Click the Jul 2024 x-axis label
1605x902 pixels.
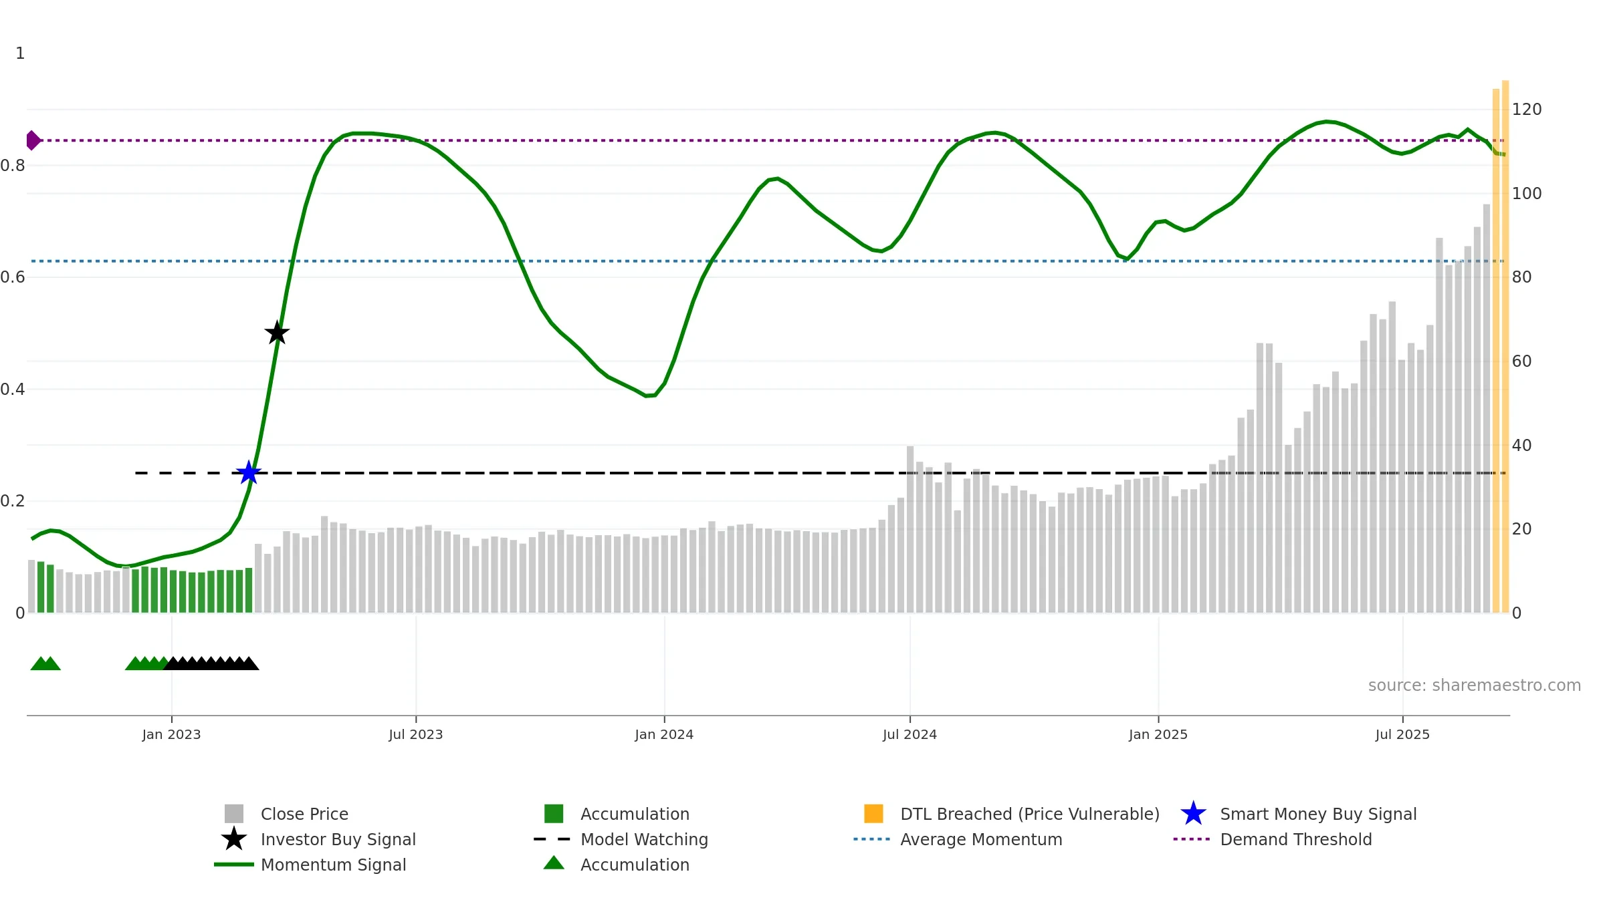909,734
